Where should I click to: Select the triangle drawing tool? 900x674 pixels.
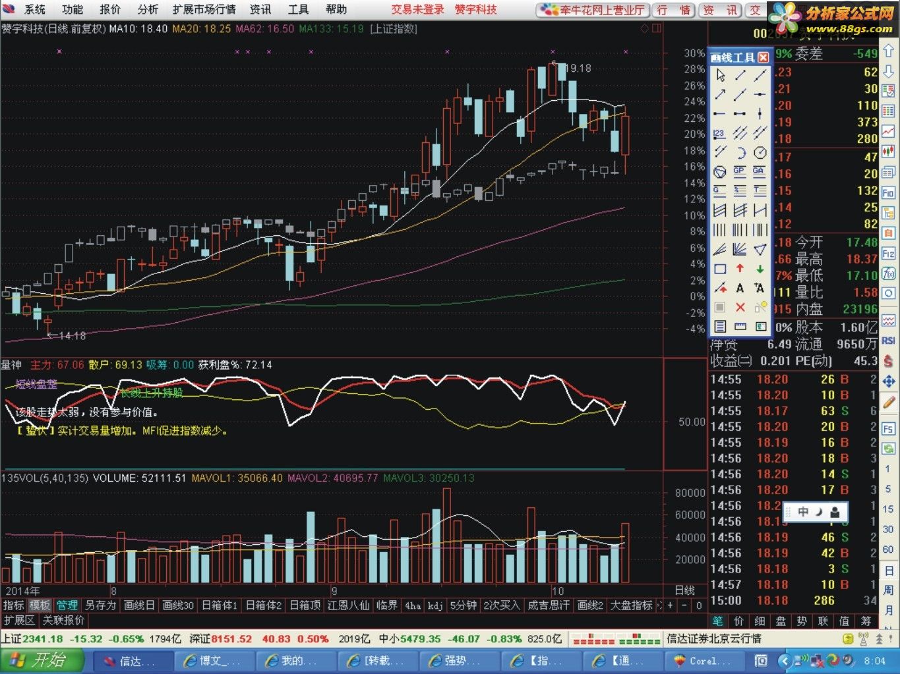760,249
